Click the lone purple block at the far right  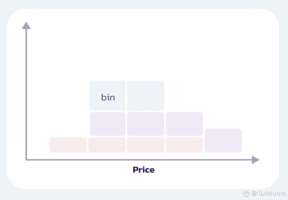click(x=223, y=140)
